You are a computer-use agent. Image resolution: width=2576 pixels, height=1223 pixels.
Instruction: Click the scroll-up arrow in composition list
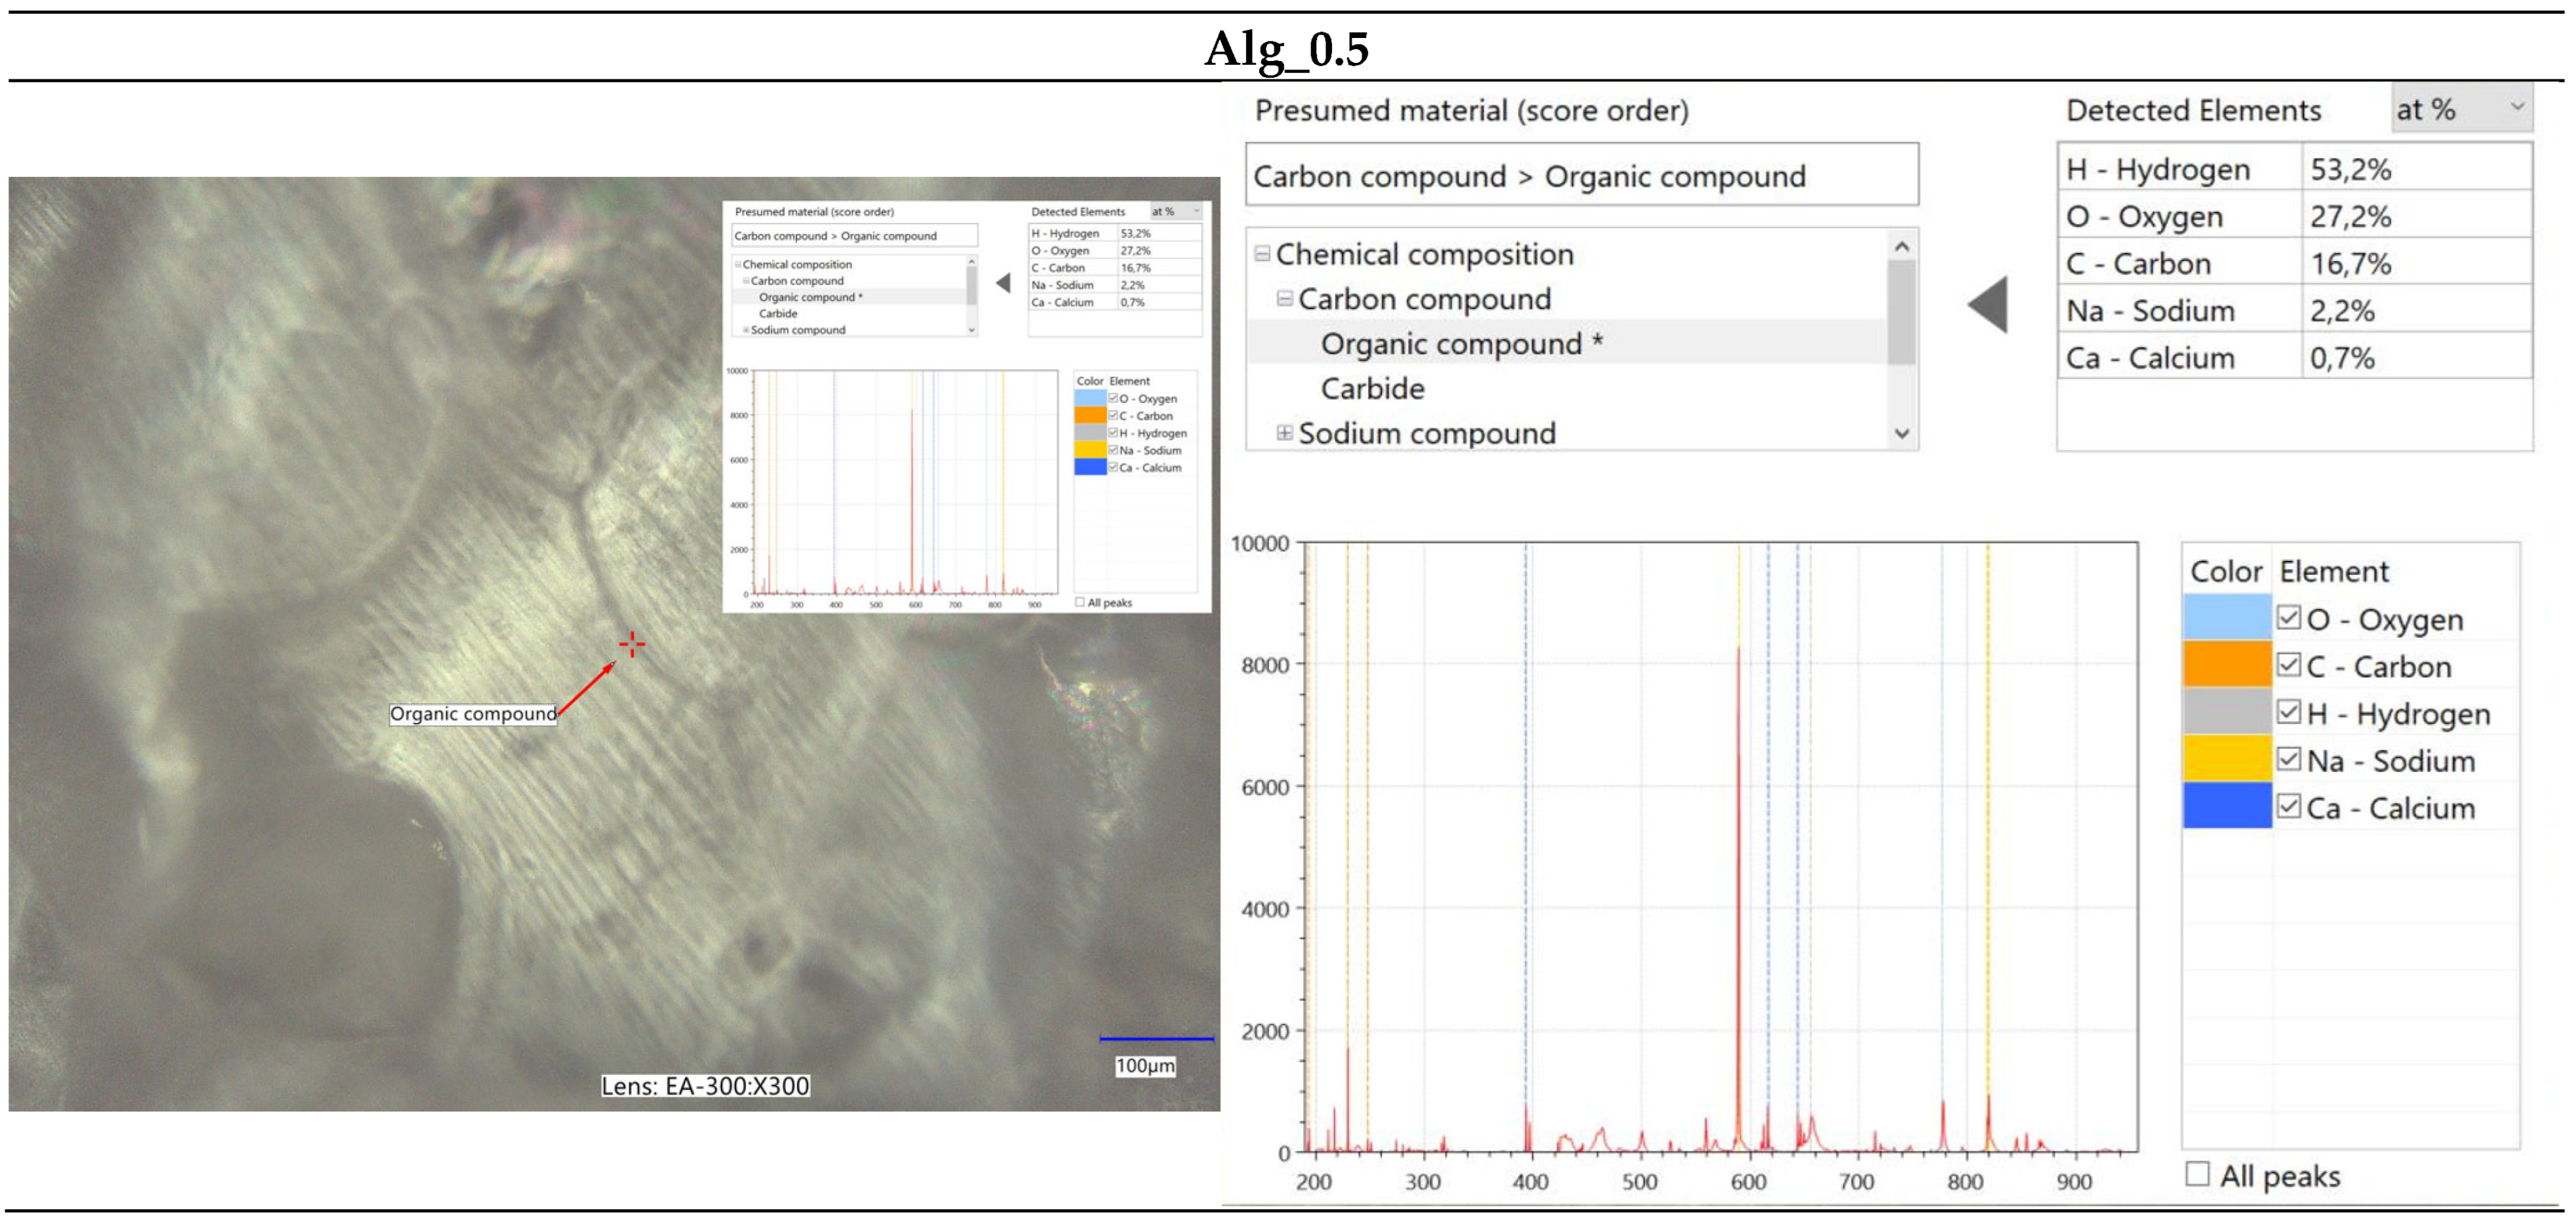[x=1902, y=246]
